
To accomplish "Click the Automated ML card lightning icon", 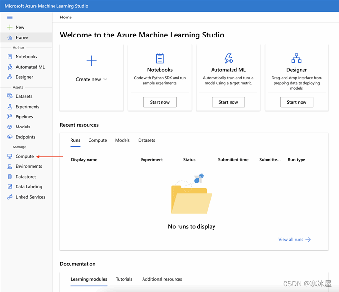I will [229, 58].
